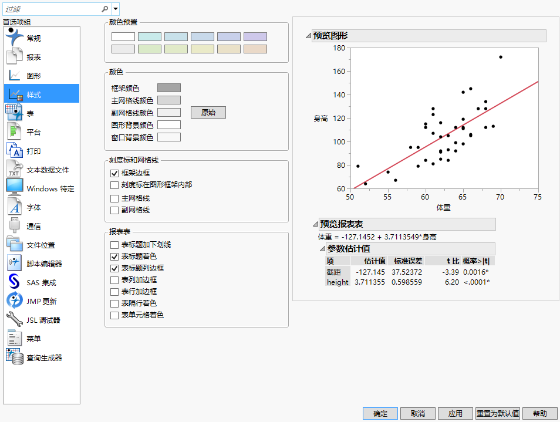Pick the 框架颜色 swatch
The width and height of the screenshot is (560, 422).
click(169, 88)
